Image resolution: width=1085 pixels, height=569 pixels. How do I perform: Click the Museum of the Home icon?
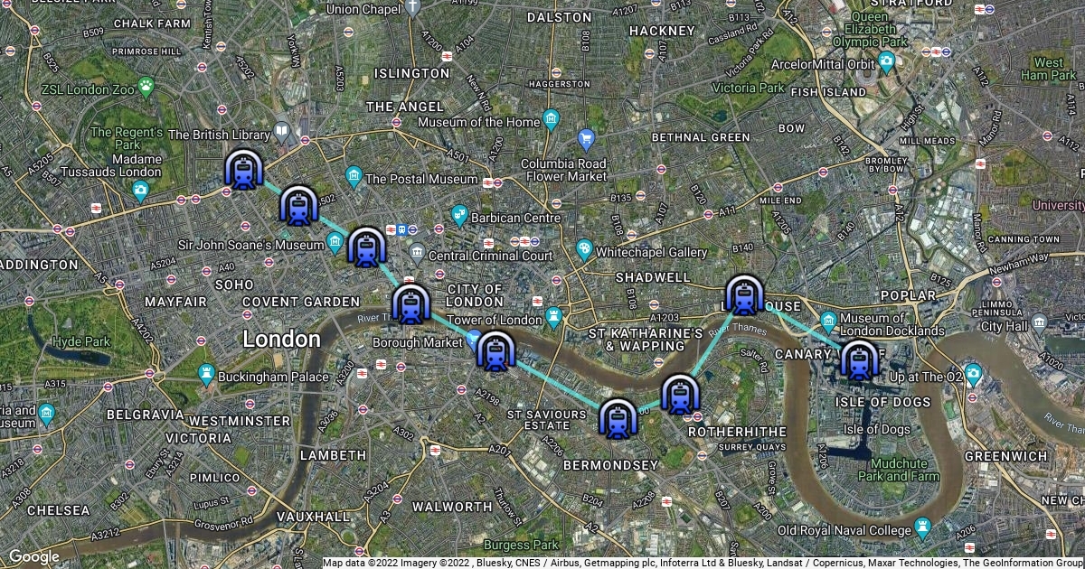coord(552,120)
